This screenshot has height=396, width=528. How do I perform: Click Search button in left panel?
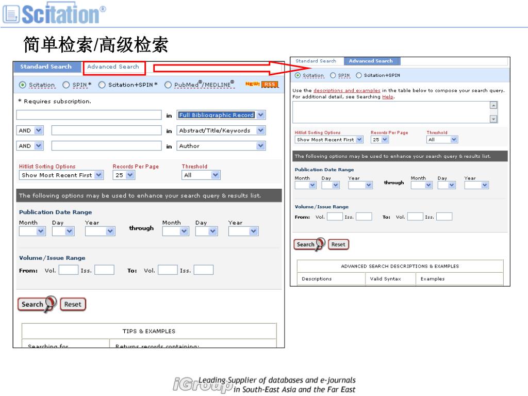[x=37, y=304]
